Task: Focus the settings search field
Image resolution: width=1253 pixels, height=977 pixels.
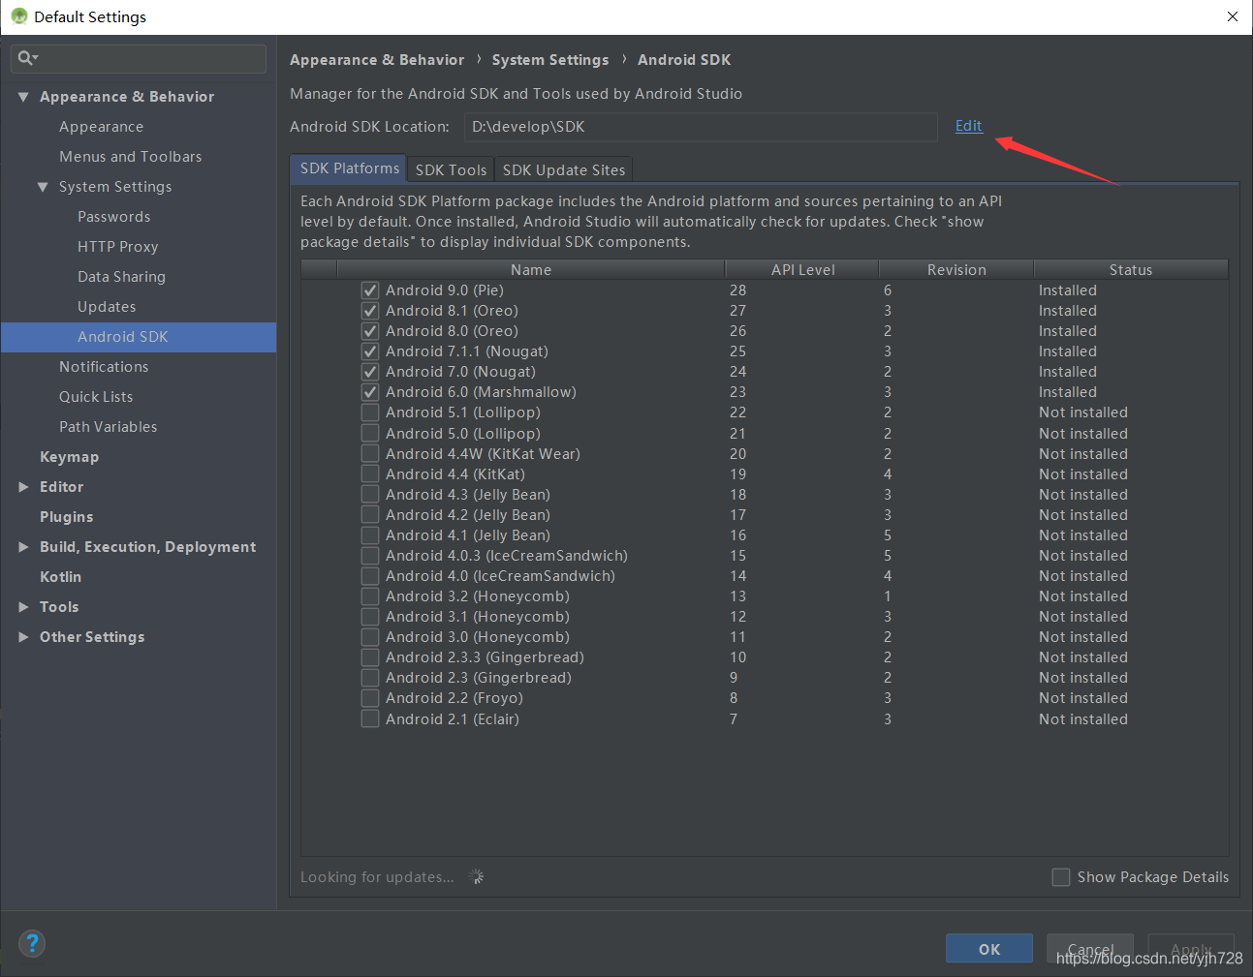Action: [139, 58]
